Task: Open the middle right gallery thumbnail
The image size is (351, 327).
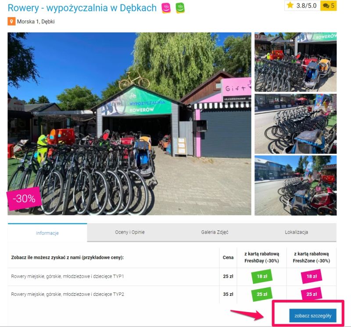Action: (x=295, y=123)
